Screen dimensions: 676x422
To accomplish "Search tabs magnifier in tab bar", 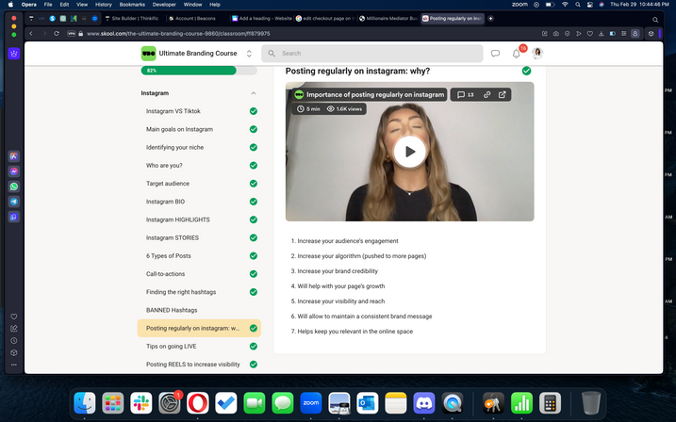I will (x=655, y=20).
